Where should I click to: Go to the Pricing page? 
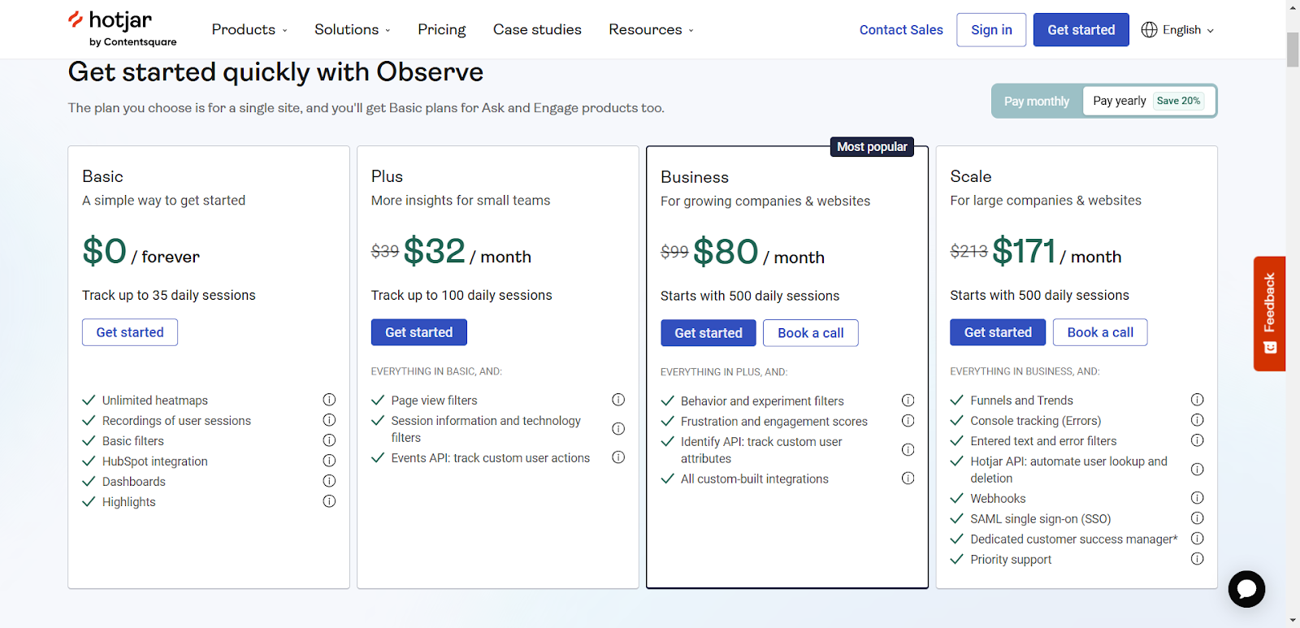tap(442, 30)
